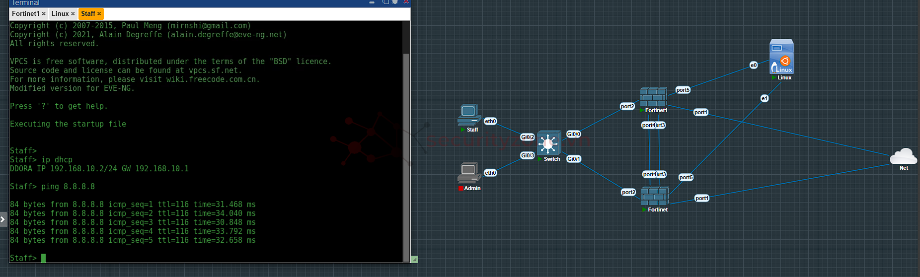Screen dimensions: 920x277
Task: Click the Gi0/2 switch port label
Action: pyautogui.click(x=528, y=137)
